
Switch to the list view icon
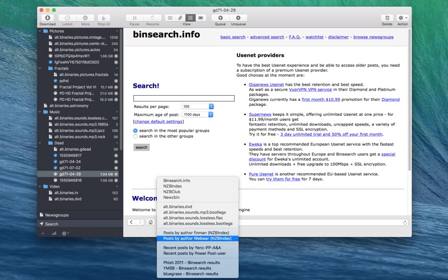pos(170,18)
